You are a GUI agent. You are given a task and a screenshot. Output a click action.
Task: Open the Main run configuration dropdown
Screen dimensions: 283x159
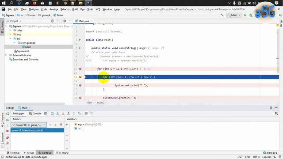(x=234, y=15)
